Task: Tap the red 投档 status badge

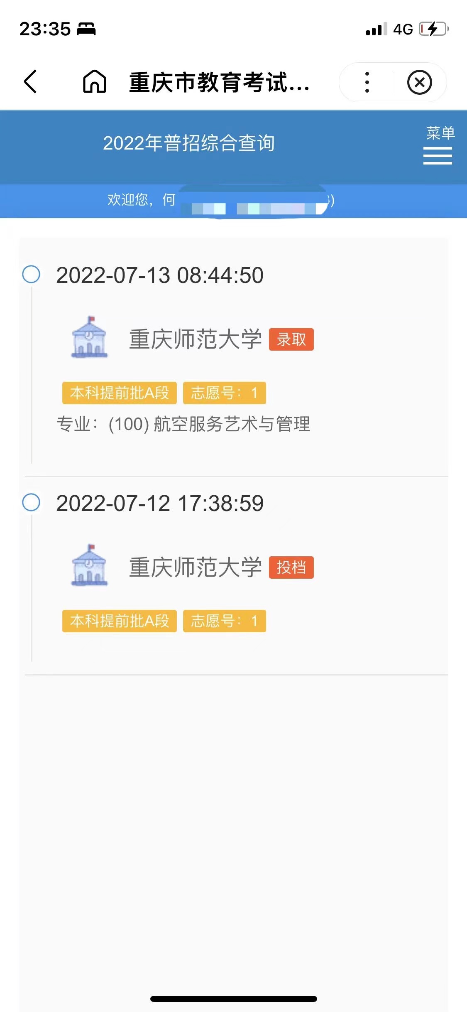Action: coord(291,567)
